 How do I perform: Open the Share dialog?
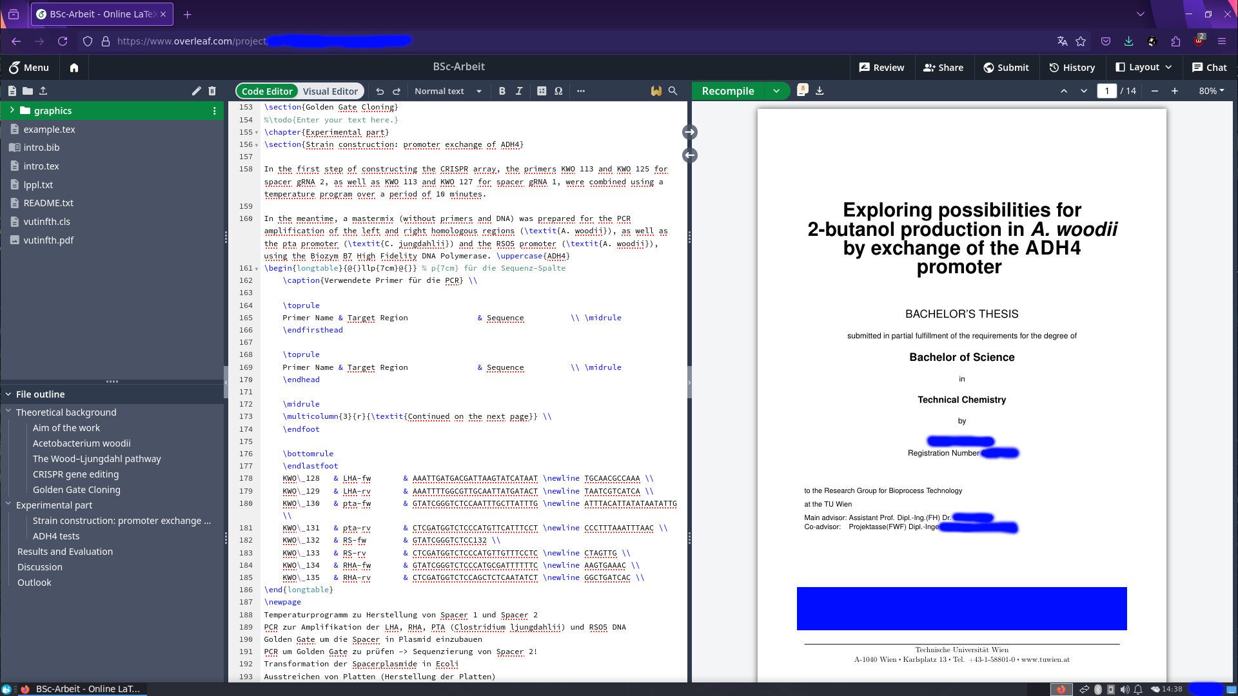click(943, 67)
